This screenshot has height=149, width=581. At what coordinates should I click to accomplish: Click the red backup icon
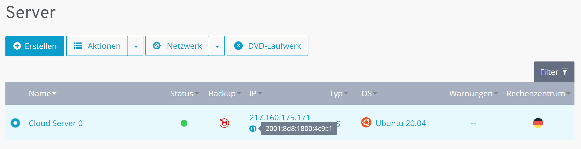[x=224, y=123]
